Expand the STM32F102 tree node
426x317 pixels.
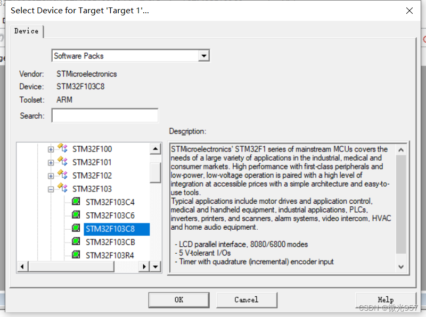pos(51,176)
